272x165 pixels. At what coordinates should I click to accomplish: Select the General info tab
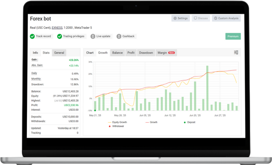pyautogui.click(x=59, y=53)
